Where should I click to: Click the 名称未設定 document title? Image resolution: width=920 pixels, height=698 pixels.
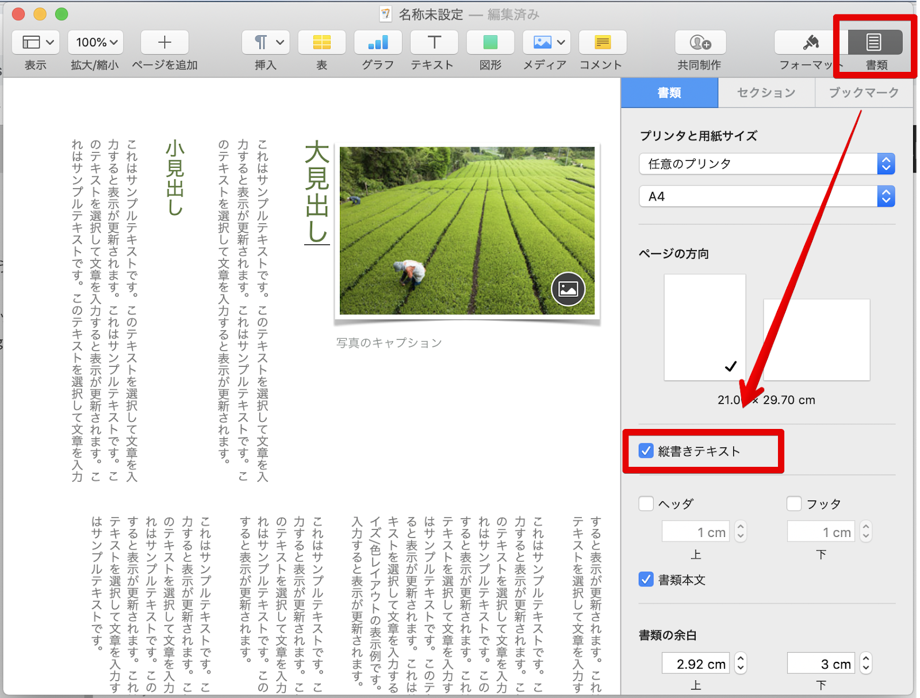(x=431, y=14)
